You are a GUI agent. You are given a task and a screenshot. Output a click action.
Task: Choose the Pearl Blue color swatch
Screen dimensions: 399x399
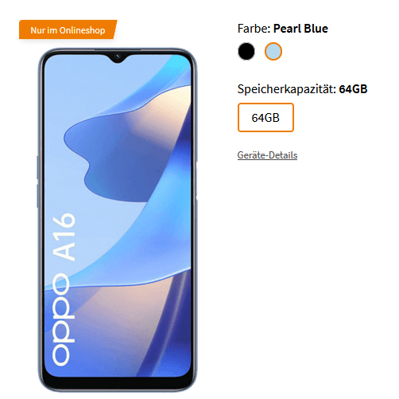[273, 51]
